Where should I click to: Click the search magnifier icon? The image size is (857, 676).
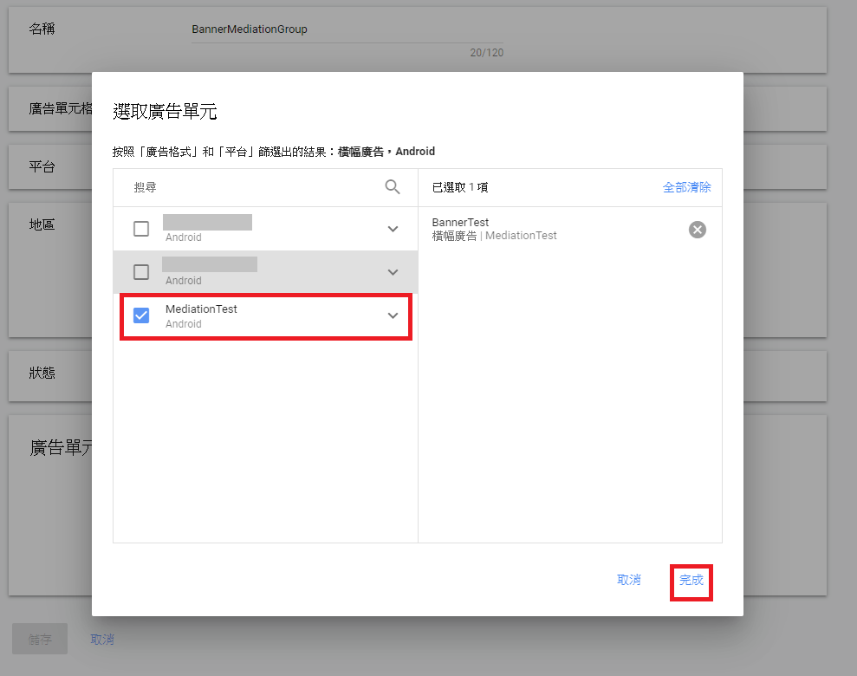tap(393, 187)
